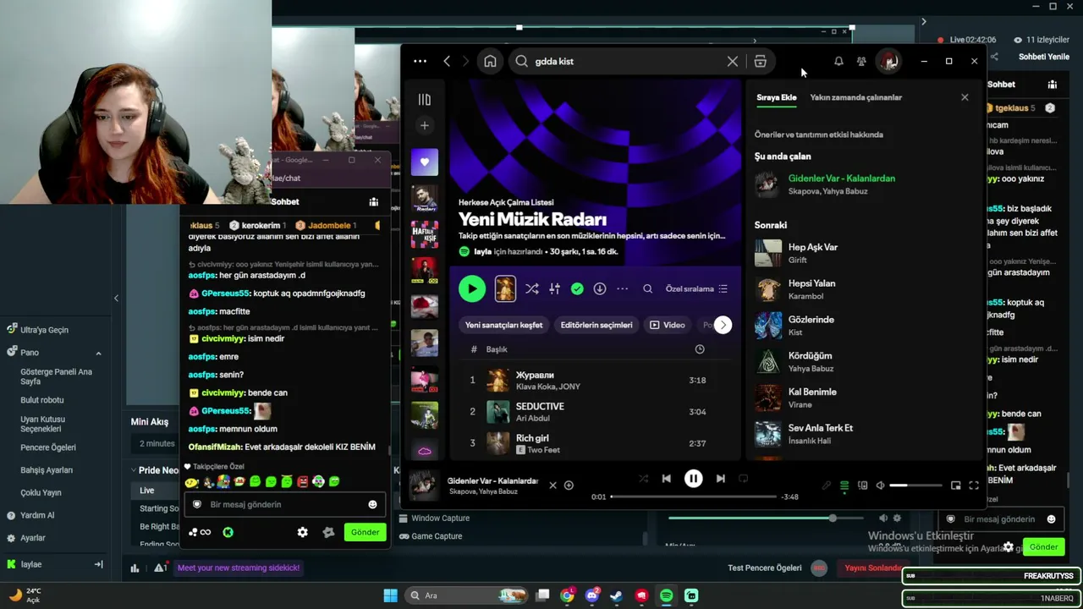Viewport: 1083px width, 609px height.
Task: Toggle repeat in the player bar
Action: (744, 479)
